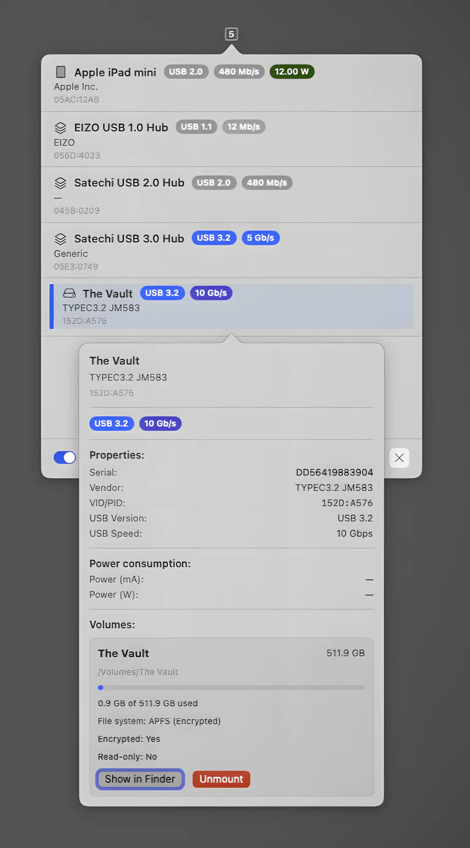Click the USB 3.2 badge in detail popover

pos(111,424)
